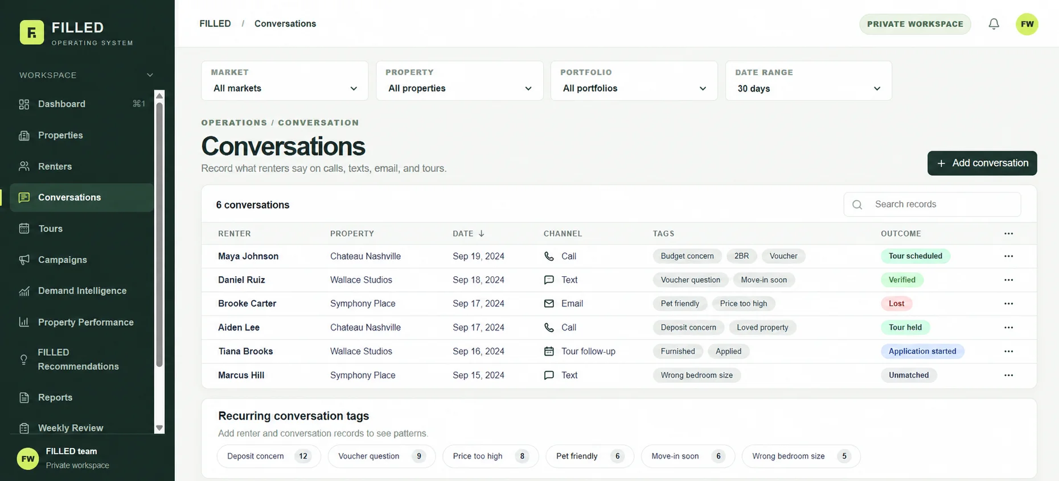Screen dimensions: 1059x481
Task: Open notifications bell
Action: (x=994, y=24)
